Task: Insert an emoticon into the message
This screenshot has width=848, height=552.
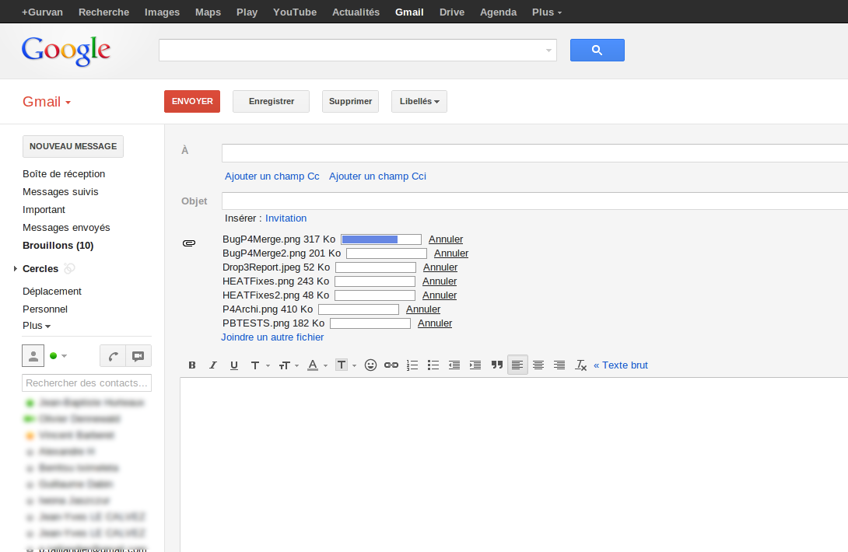Action: [370, 365]
